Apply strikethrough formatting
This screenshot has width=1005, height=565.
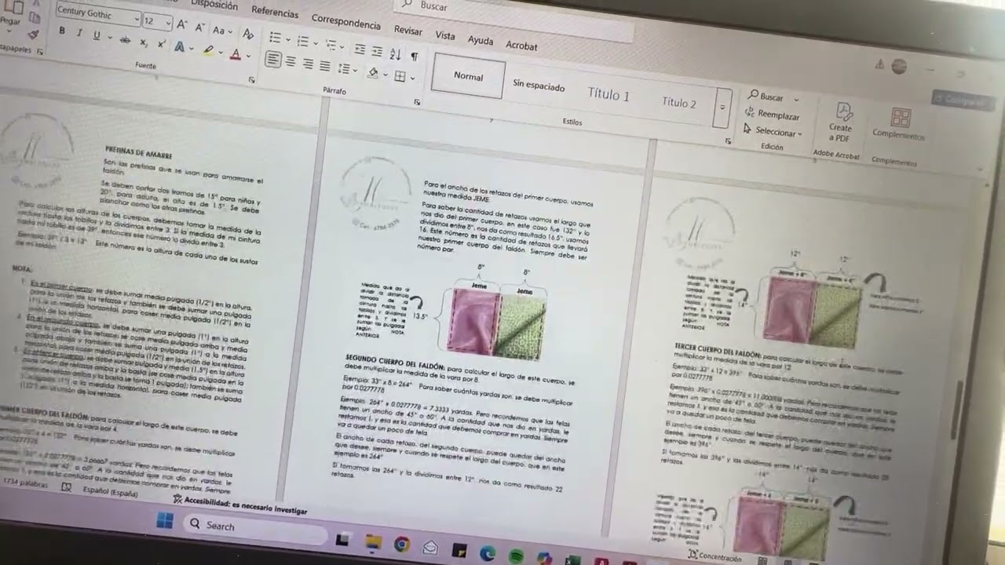125,39
